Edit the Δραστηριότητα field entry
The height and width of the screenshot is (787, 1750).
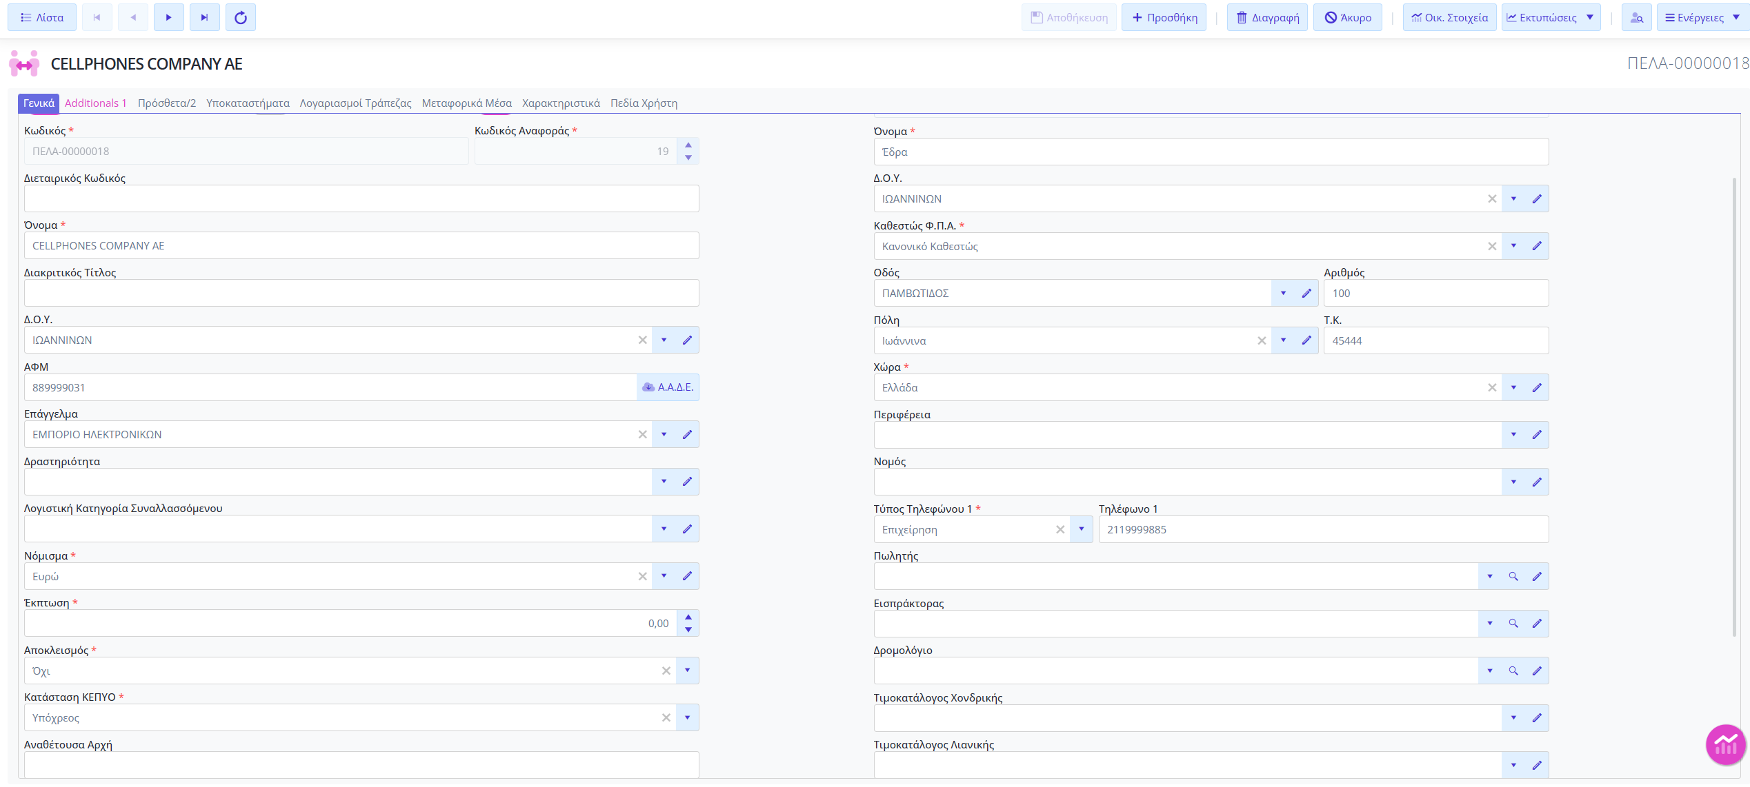(x=687, y=481)
